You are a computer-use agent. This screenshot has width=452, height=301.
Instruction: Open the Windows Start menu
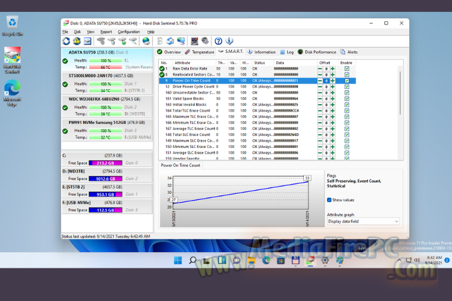click(x=178, y=260)
